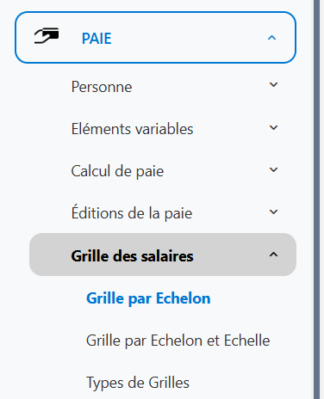Expand the Calcul de paie submenu
Viewport: 324px width, 399px height.
117,171
